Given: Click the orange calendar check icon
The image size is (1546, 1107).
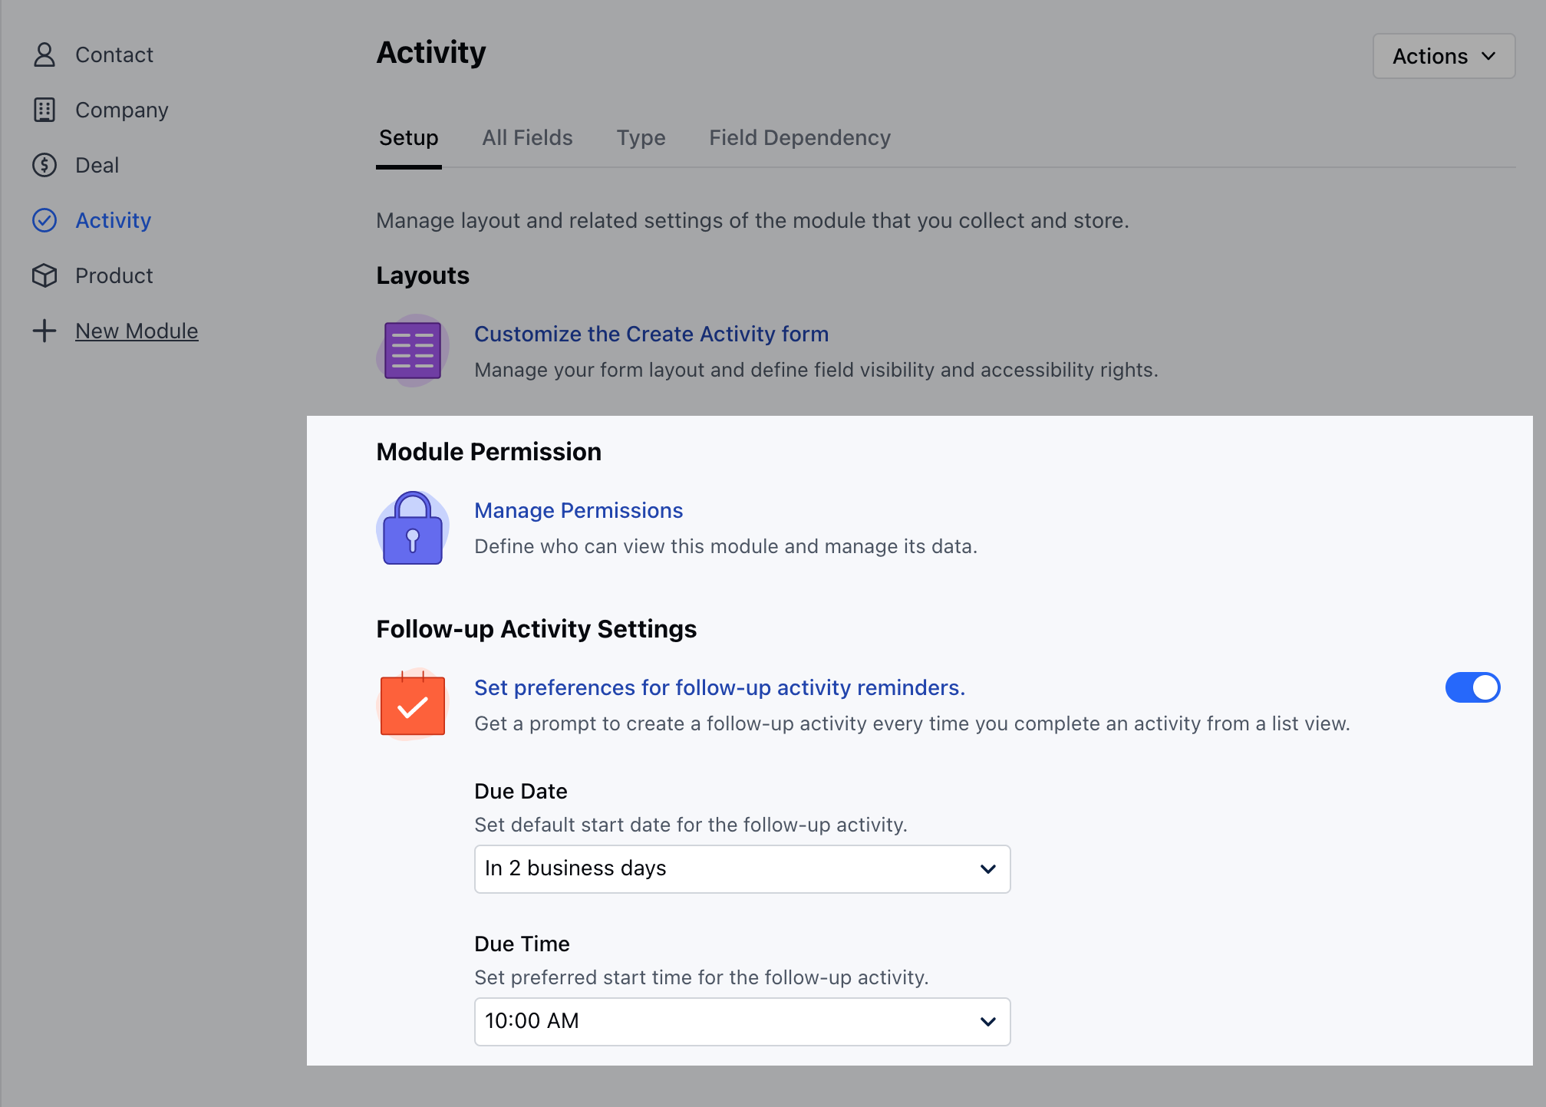Looking at the screenshot, I should pos(413,704).
